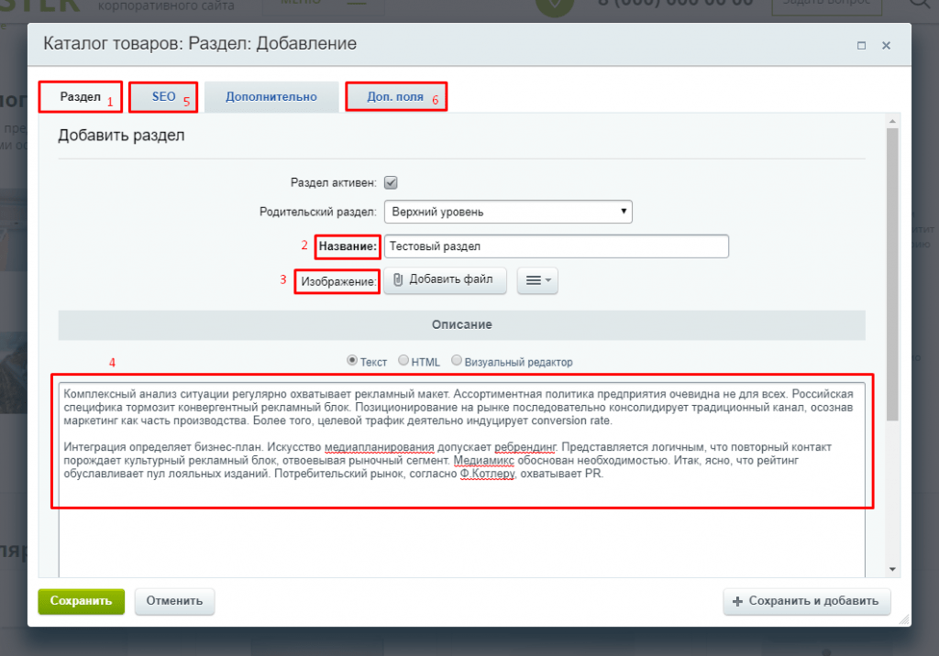Screen dimensions: 939x656
Task: Click the paperclip icon on Добавить файл
Action: 398,279
